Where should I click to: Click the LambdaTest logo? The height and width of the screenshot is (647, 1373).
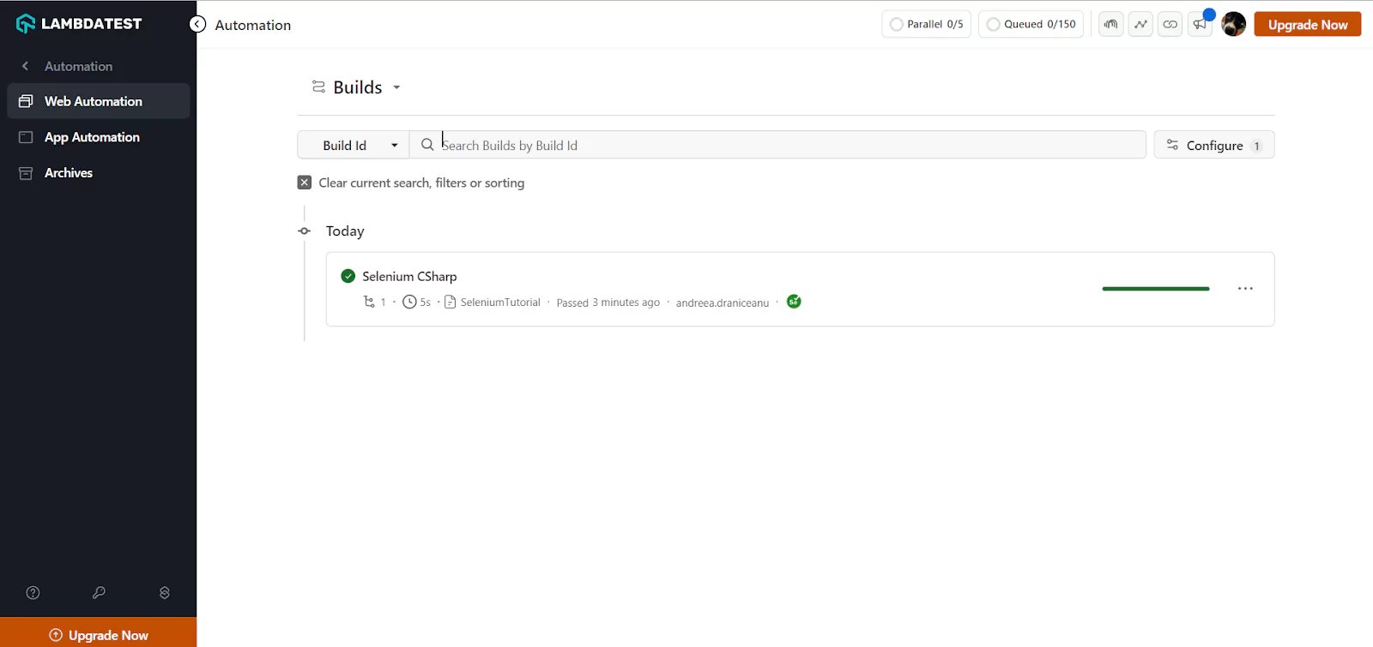point(79,24)
